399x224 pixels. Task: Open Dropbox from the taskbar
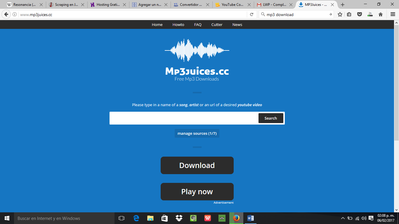(179, 218)
